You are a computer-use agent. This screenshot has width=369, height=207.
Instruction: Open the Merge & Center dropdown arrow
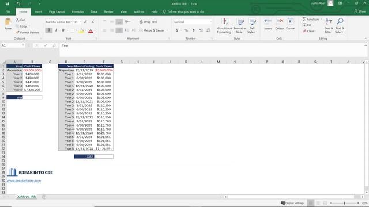[x=167, y=30]
